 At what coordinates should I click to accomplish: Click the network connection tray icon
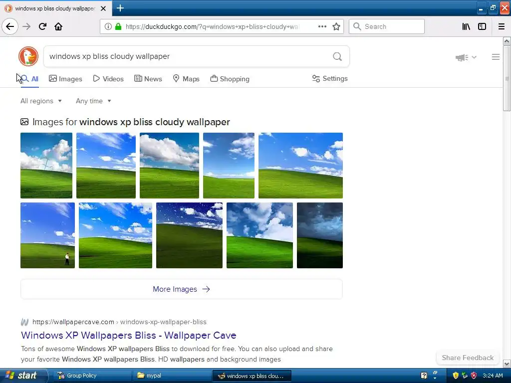coord(465,376)
